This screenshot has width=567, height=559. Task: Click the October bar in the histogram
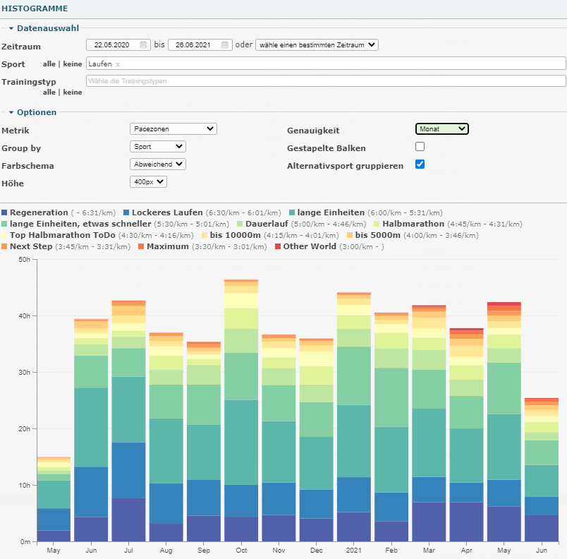[x=241, y=423]
